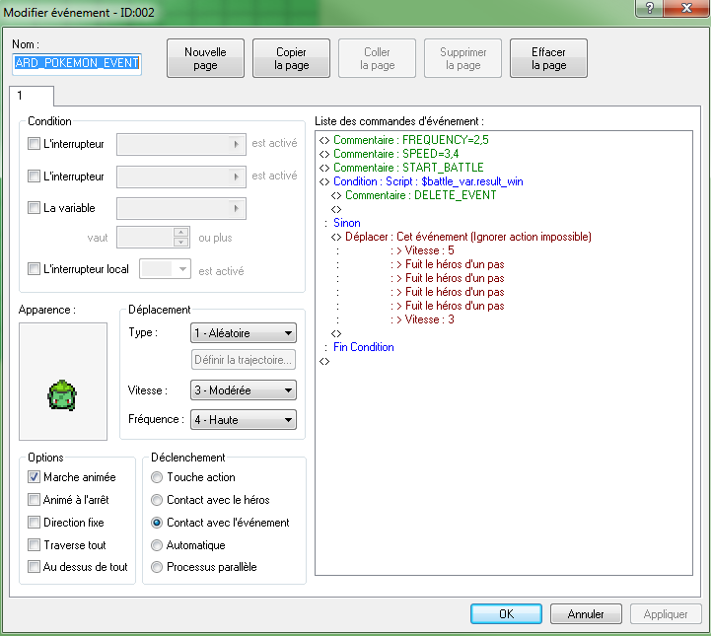Enable Au dessus de tout option
711x636 pixels.
pos(34,567)
